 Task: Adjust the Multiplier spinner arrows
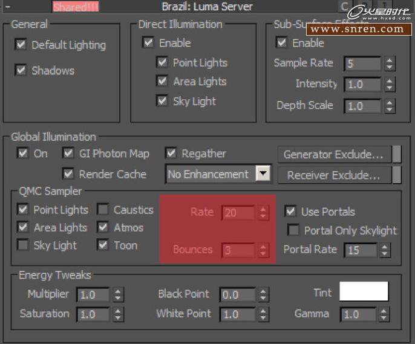point(118,294)
